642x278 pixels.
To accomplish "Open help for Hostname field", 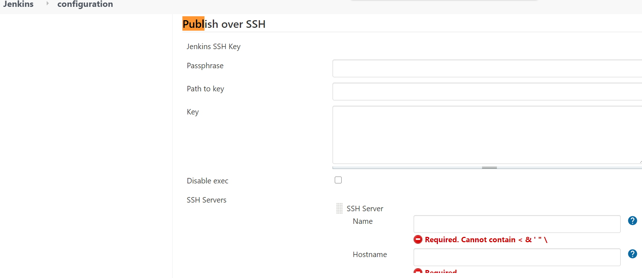I will 632,254.
